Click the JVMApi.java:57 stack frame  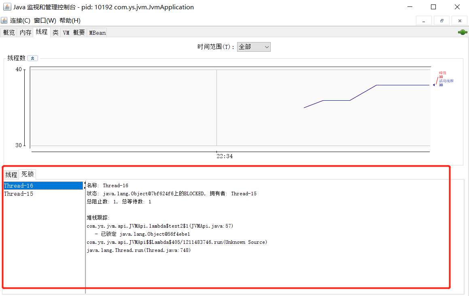coord(160,226)
